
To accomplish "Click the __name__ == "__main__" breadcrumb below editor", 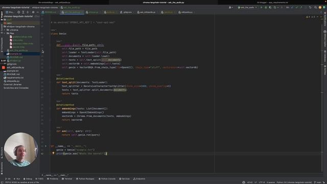I will click(56, 175).
